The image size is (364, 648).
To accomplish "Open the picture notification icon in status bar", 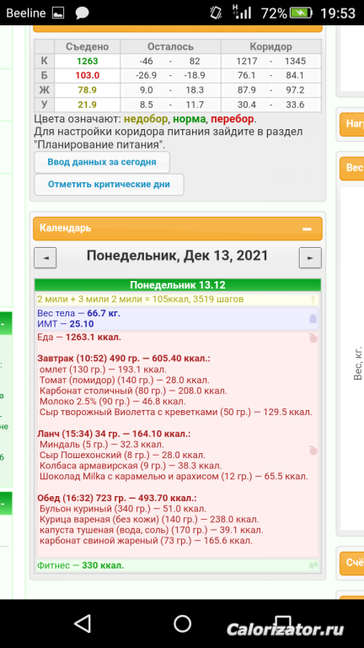I will [60, 13].
